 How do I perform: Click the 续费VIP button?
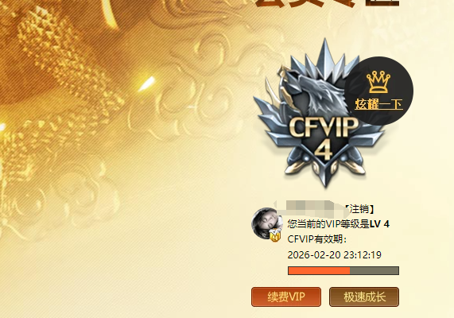(x=286, y=297)
